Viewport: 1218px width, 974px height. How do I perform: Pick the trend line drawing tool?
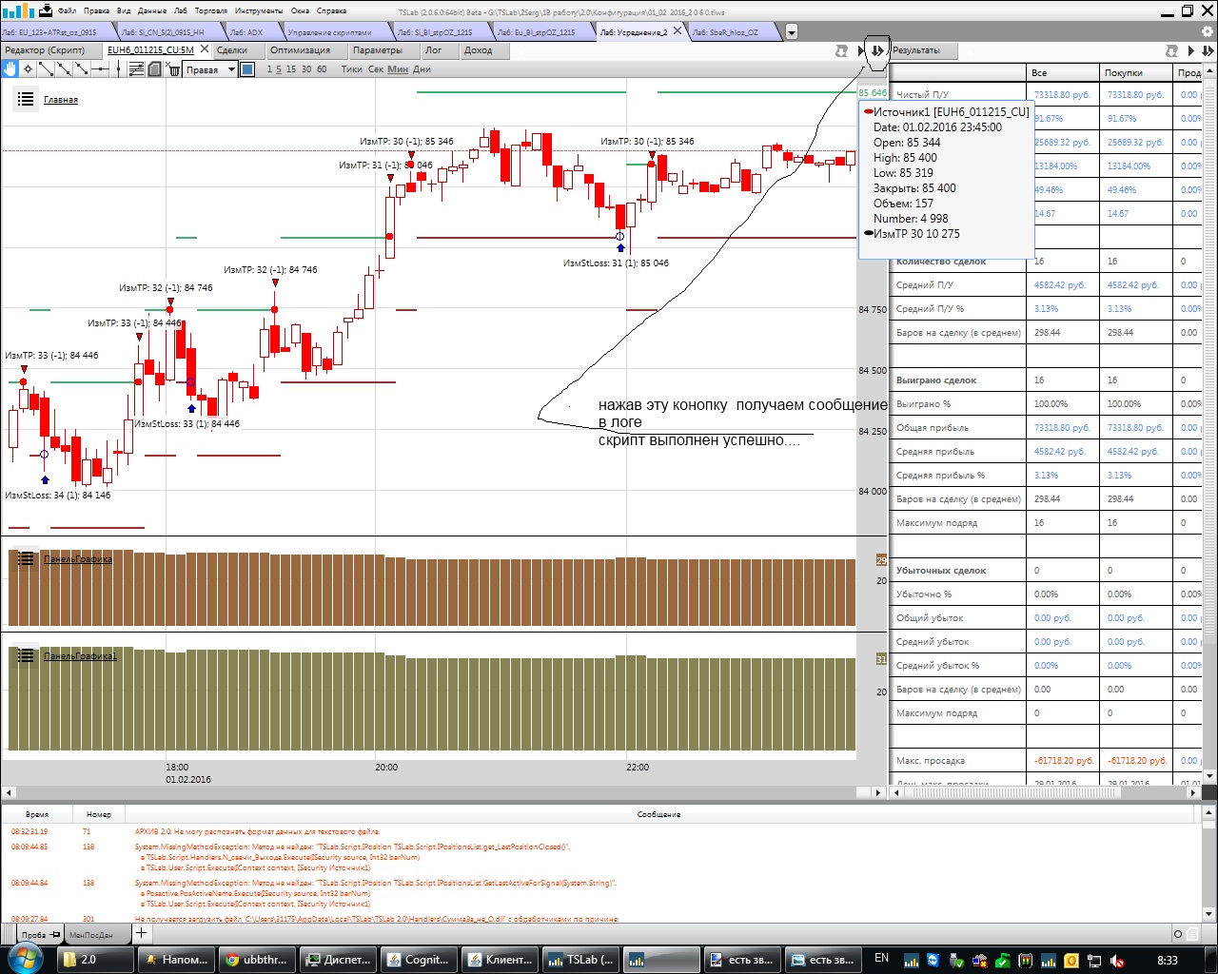pyautogui.click(x=47, y=68)
